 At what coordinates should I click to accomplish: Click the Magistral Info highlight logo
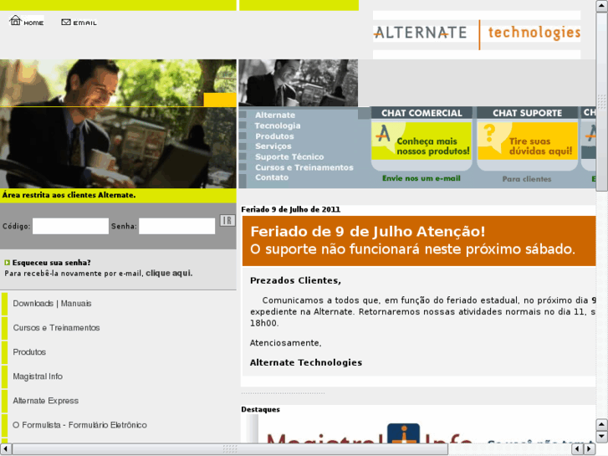369,434
